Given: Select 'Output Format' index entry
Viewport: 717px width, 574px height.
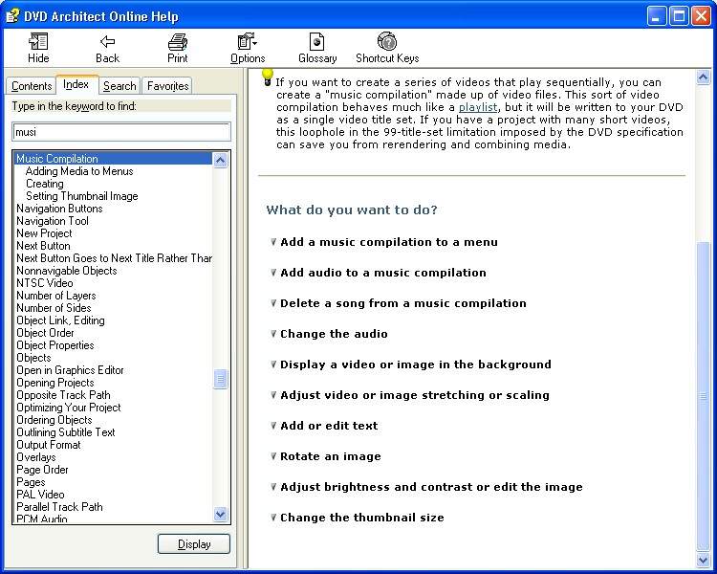Looking at the screenshot, I should pos(49,445).
